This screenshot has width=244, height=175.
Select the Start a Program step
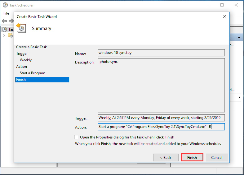(32, 73)
